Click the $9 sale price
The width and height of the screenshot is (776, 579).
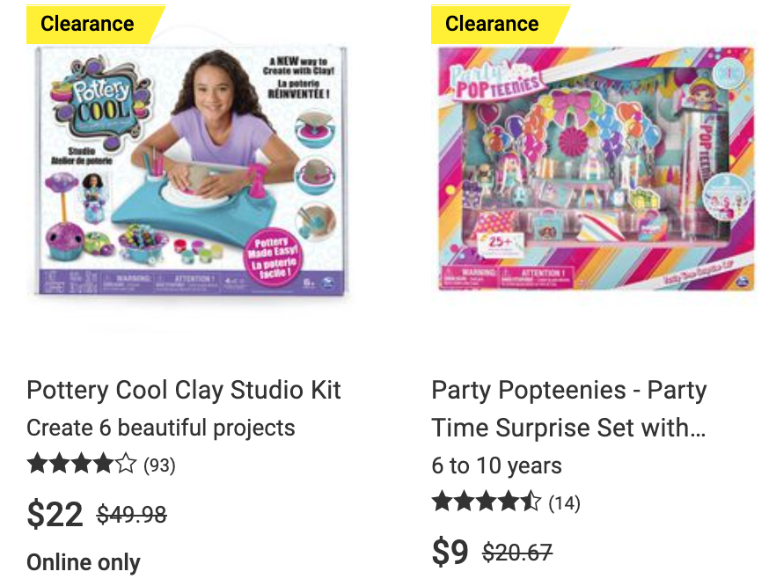pos(450,552)
